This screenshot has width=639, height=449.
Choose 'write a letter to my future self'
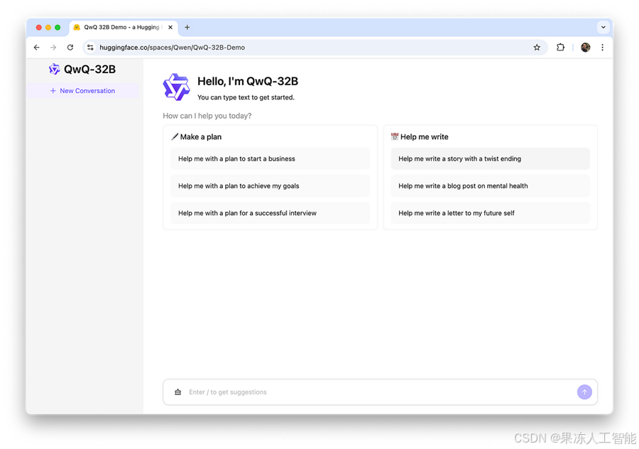(x=490, y=213)
